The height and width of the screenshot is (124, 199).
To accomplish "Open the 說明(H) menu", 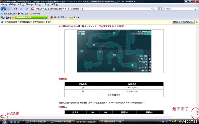I will (x=55, y=4).
